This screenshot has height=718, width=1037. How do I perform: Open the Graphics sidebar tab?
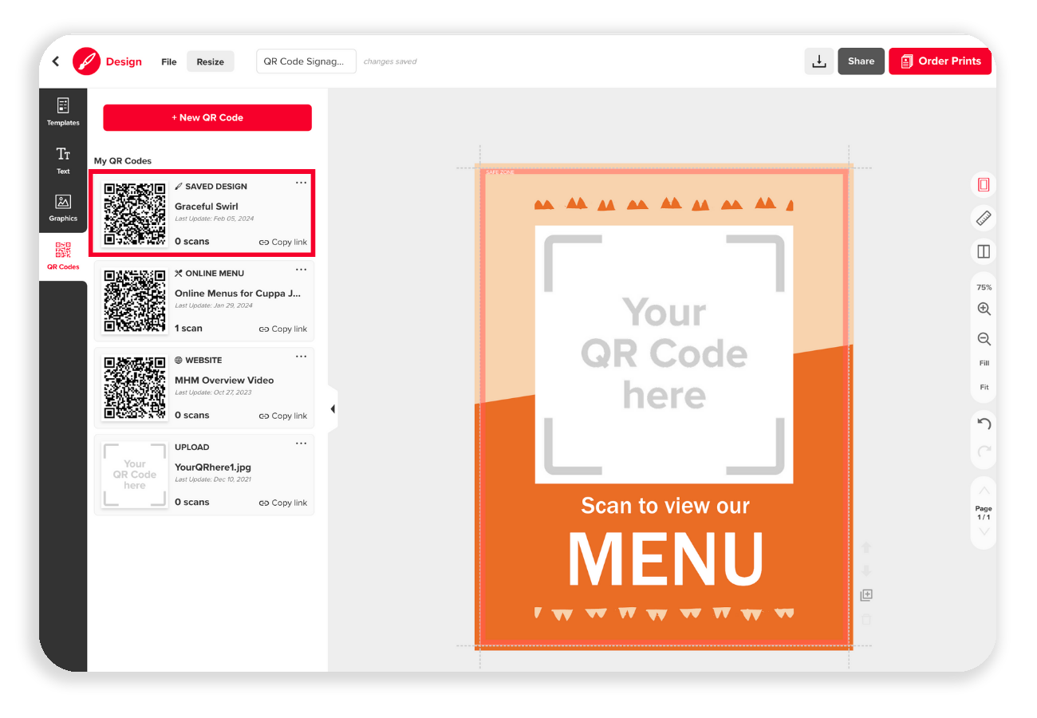coord(63,207)
